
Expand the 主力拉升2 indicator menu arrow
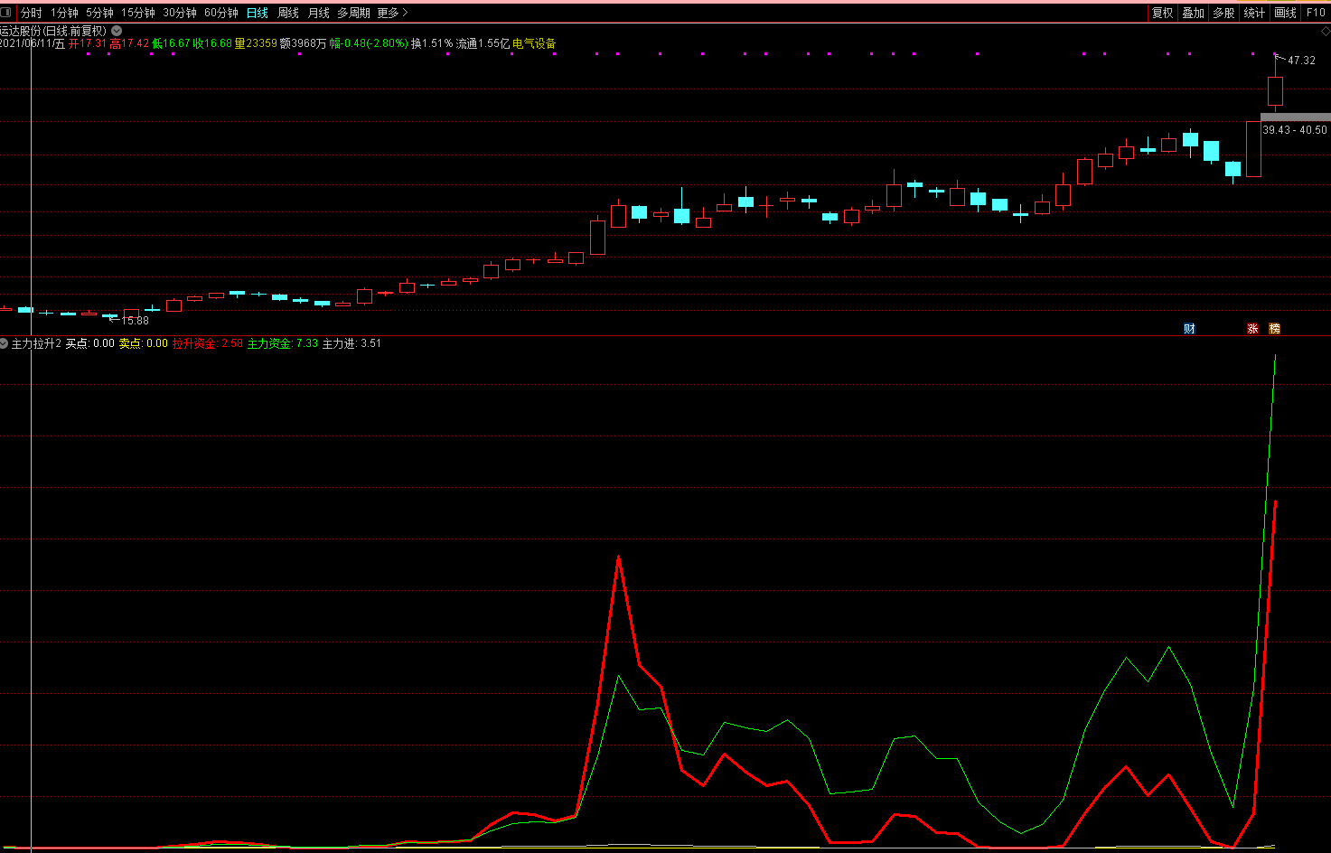click(5, 343)
